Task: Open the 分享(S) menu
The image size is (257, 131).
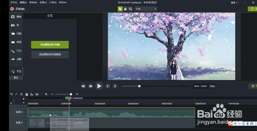Action: (53, 3)
